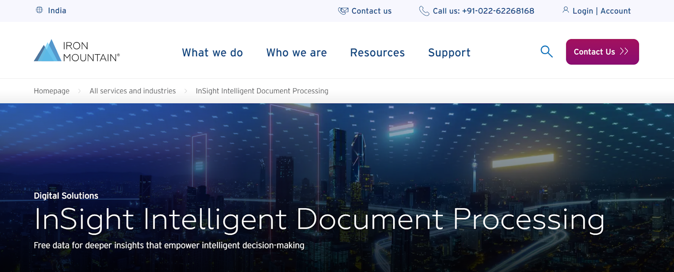Screen dimensions: 674x272
Task: Open Login | Account link
Action: pyautogui.click(x=602, y=11)
